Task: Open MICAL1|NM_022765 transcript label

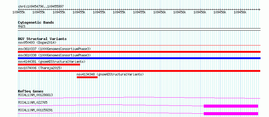Action: (33, 102)
